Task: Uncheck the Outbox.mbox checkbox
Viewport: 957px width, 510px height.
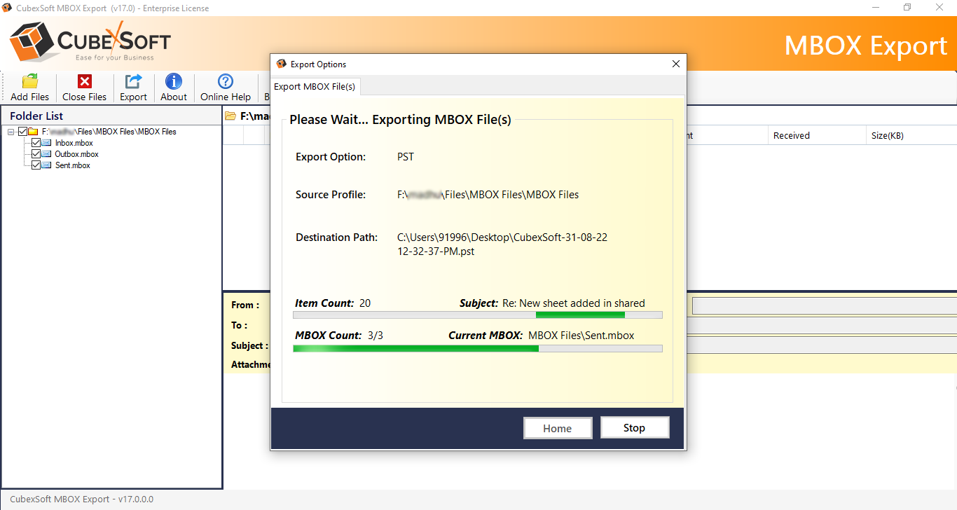Action: click(36, 154)
